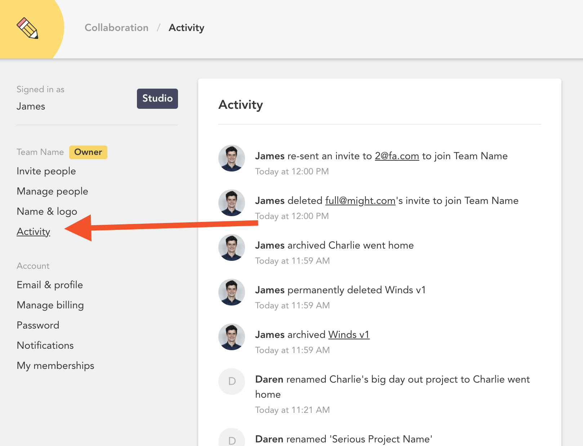Viewport: 583px width, 446px height.
Task: Open Password settings
Action: (38, 325)
